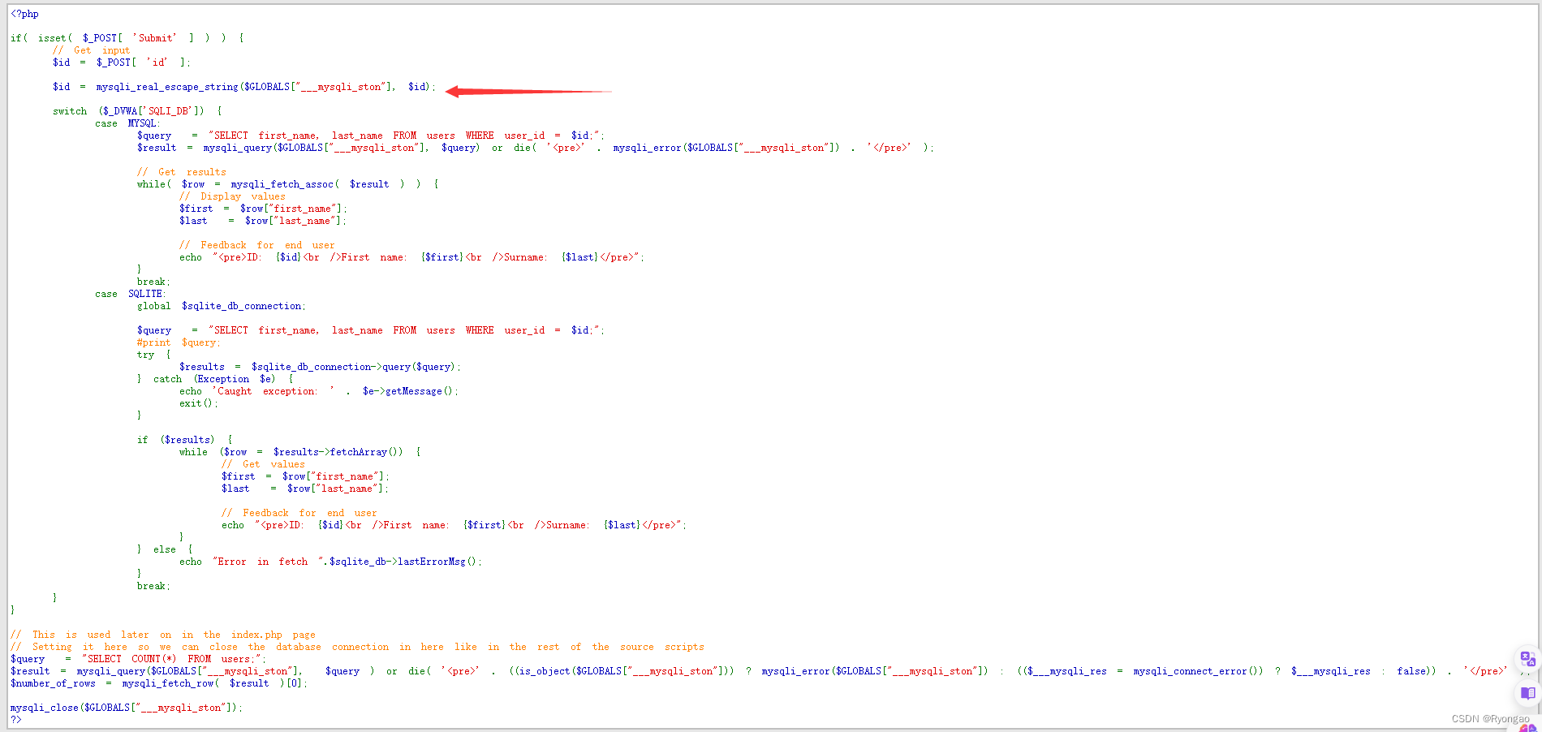Click the switch ($_DVWA['SQLI_DB']) line
The height and width of the screenshot is (732, 1542).
coord(137,111)
